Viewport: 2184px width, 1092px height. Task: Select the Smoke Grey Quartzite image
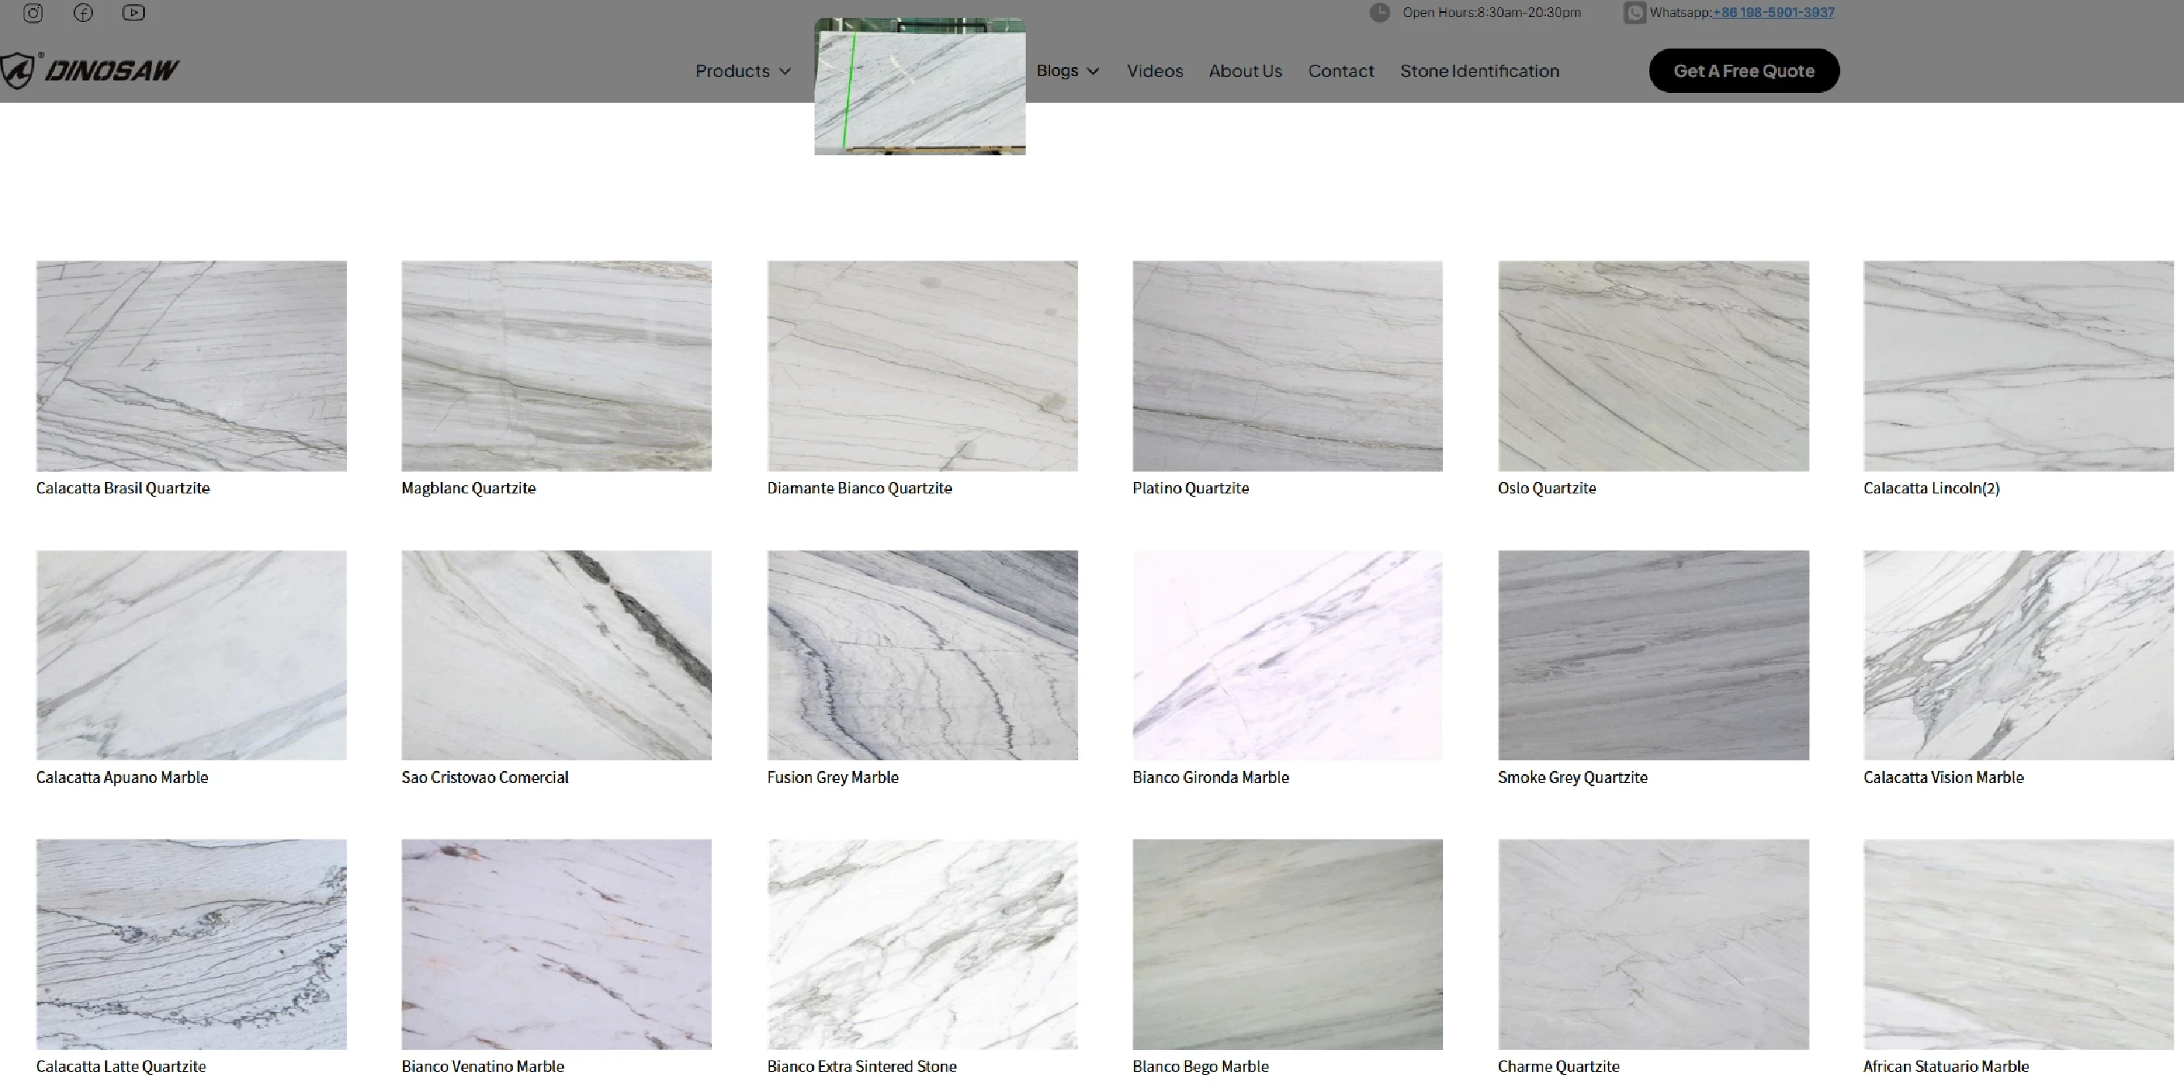pos(1653,654)
